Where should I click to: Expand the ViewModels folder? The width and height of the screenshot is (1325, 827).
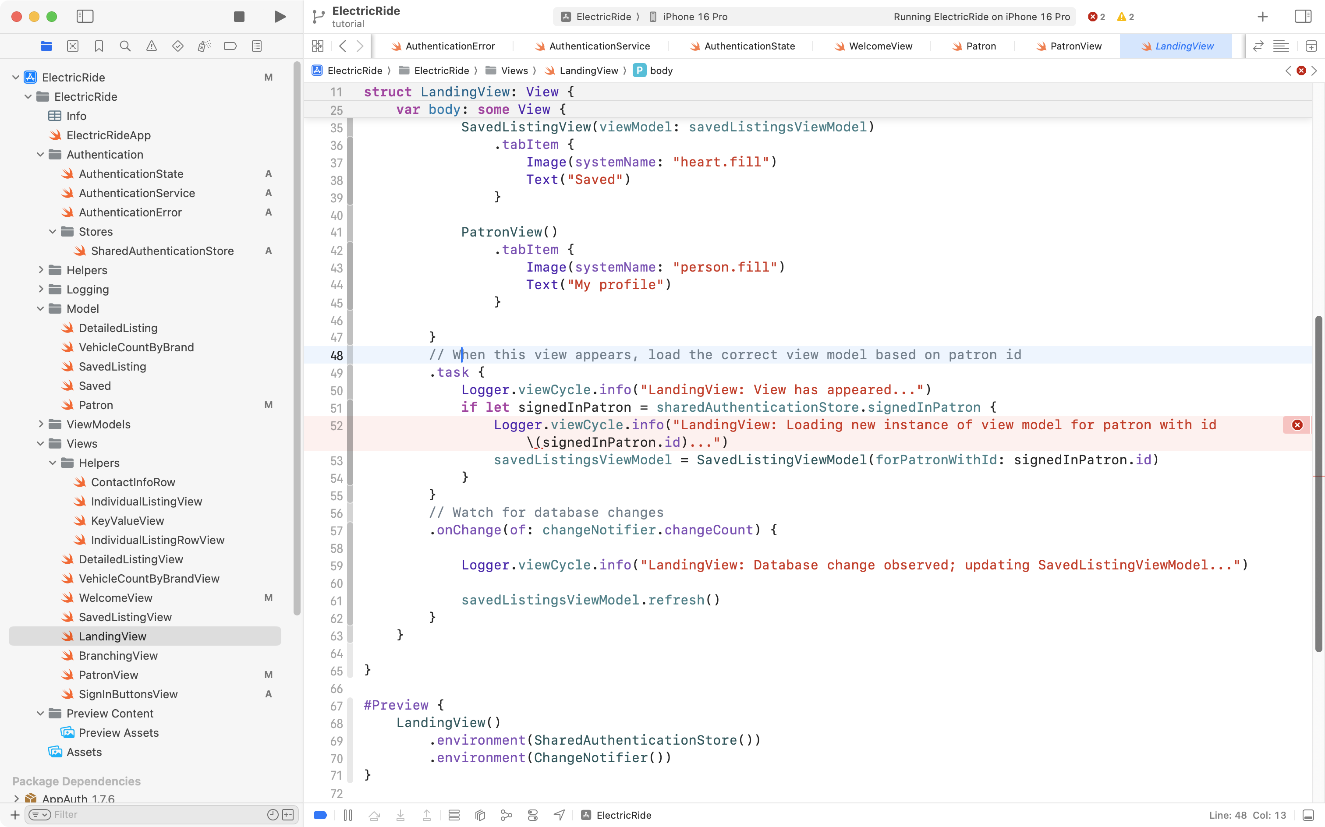(40, 424)
